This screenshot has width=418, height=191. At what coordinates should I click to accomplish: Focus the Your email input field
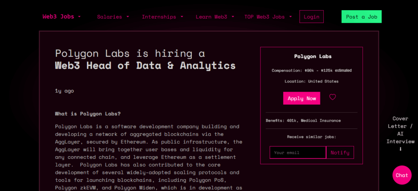coord(298,153)
